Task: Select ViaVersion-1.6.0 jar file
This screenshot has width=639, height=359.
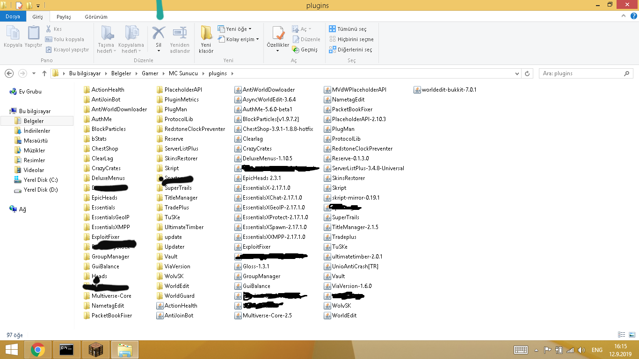Action: pos(352,286)
